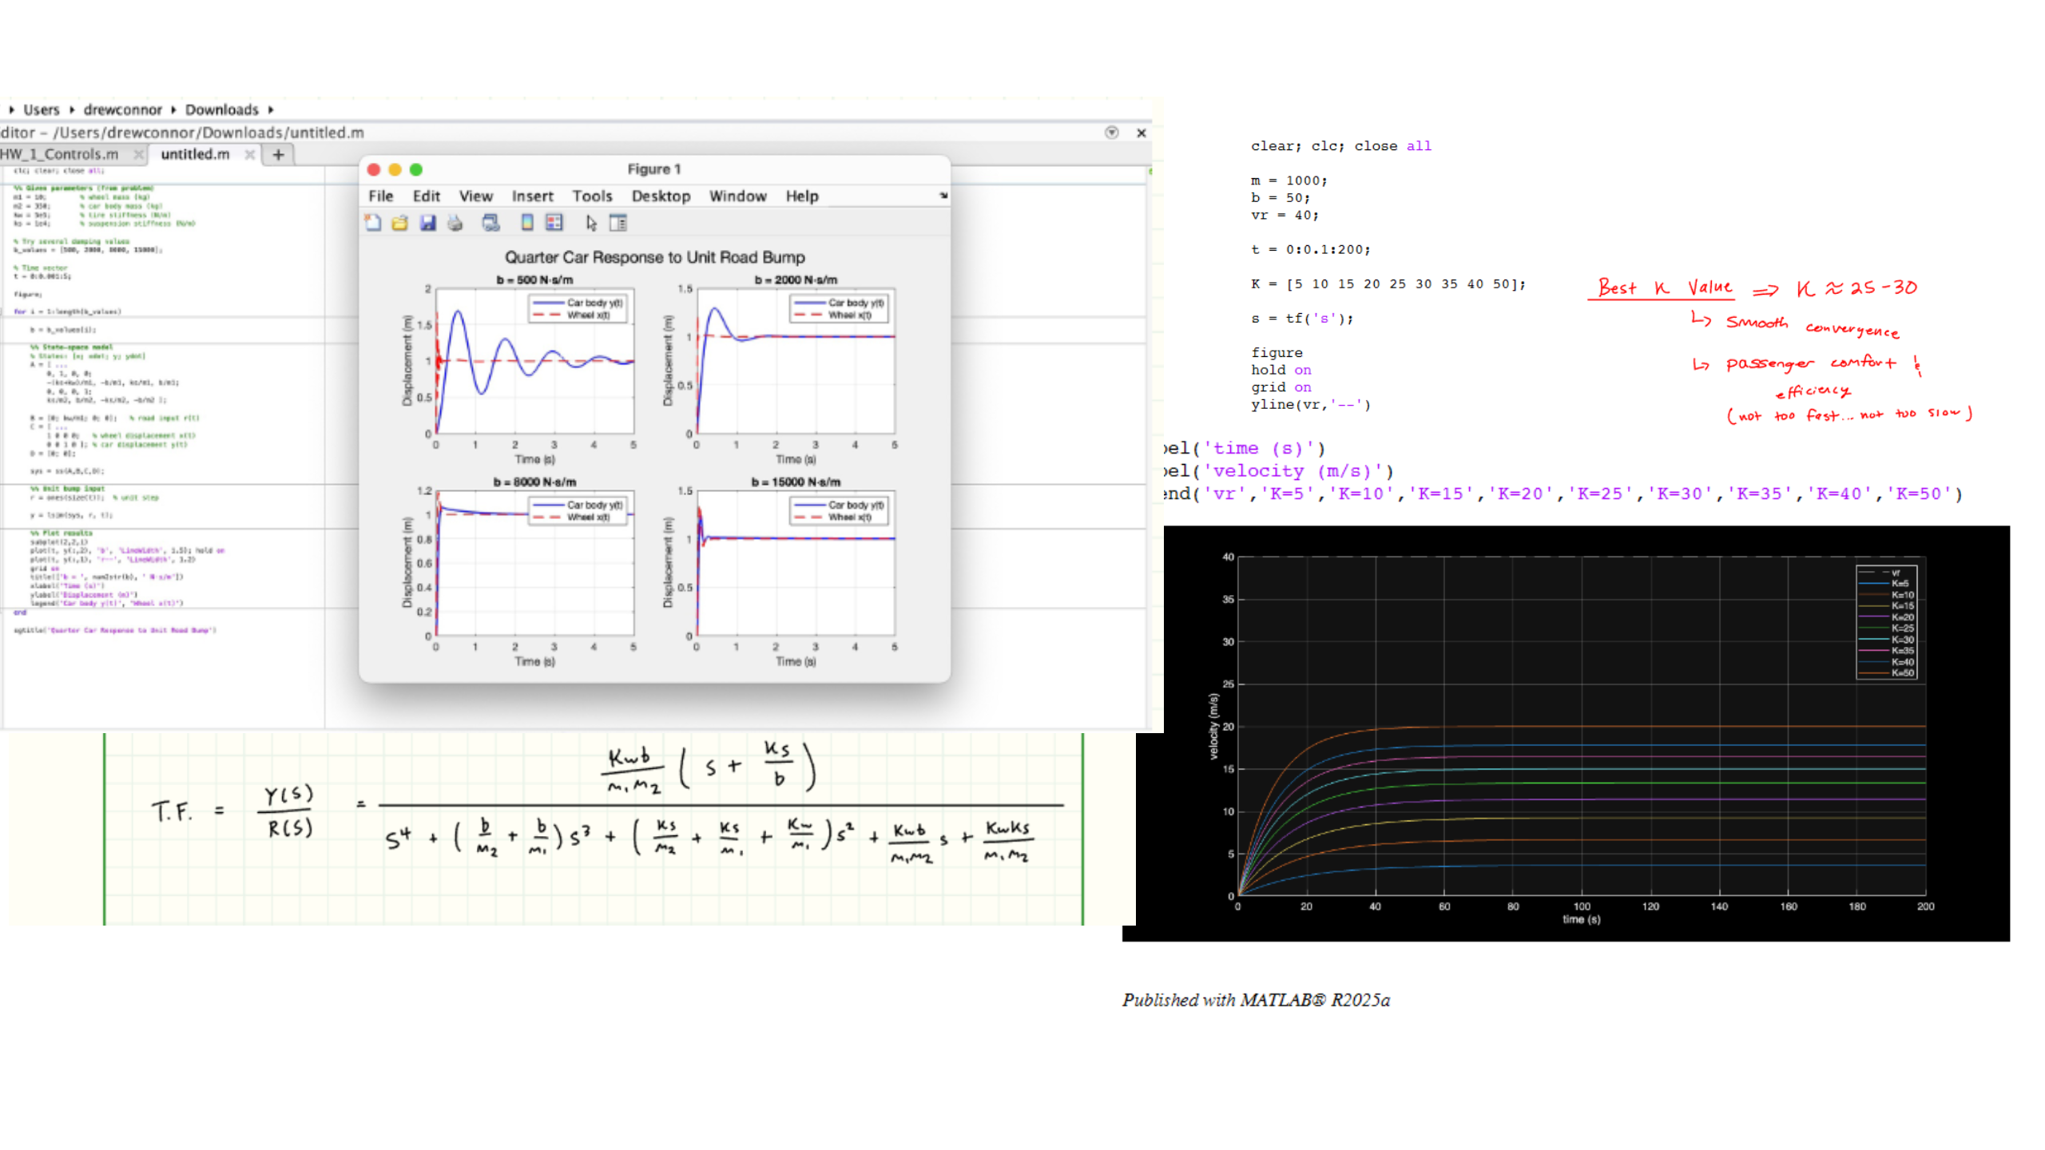The image size is (2045, 1150).
Task: Print the figure with the printer icon
Action: [455, 223]
